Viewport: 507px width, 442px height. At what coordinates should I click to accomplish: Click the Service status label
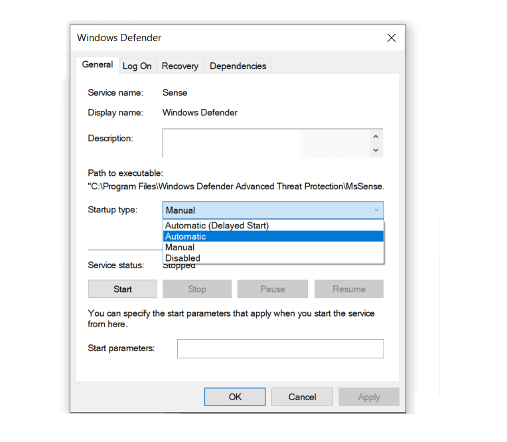115,265
